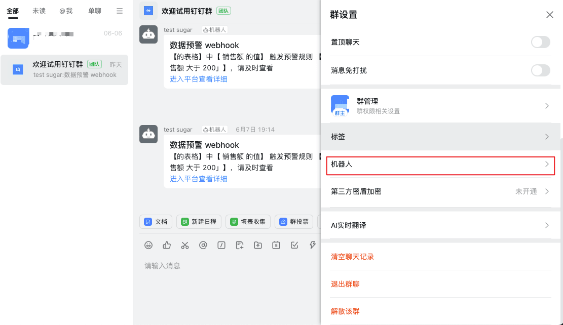Click the 群投票 button

click(294, 222)
